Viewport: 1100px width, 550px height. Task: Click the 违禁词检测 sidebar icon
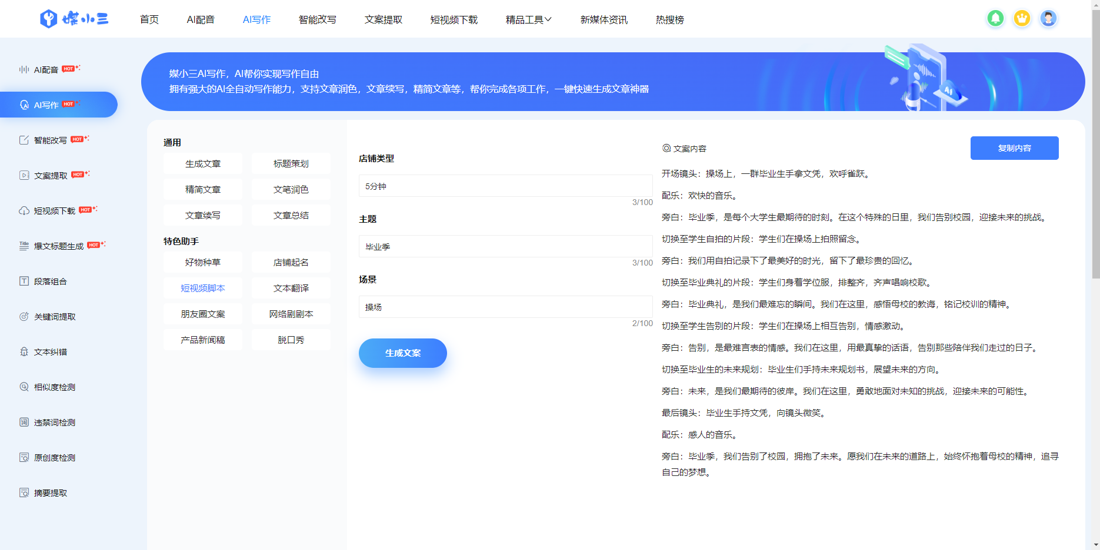click(24, 422)
